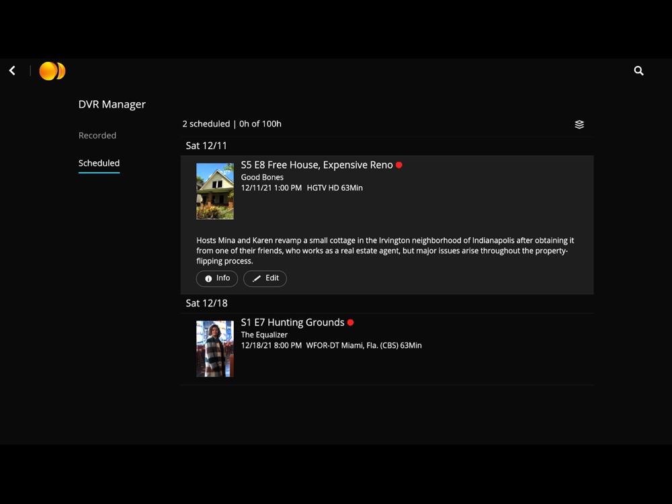Click the Sat 12/18 date header
Viewport: 672px width, 504px height.
(206, 304)
